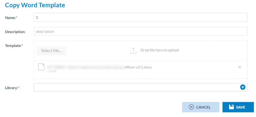Select the uploaded 'officer v.0.1.docx' file name

point(138,67)
